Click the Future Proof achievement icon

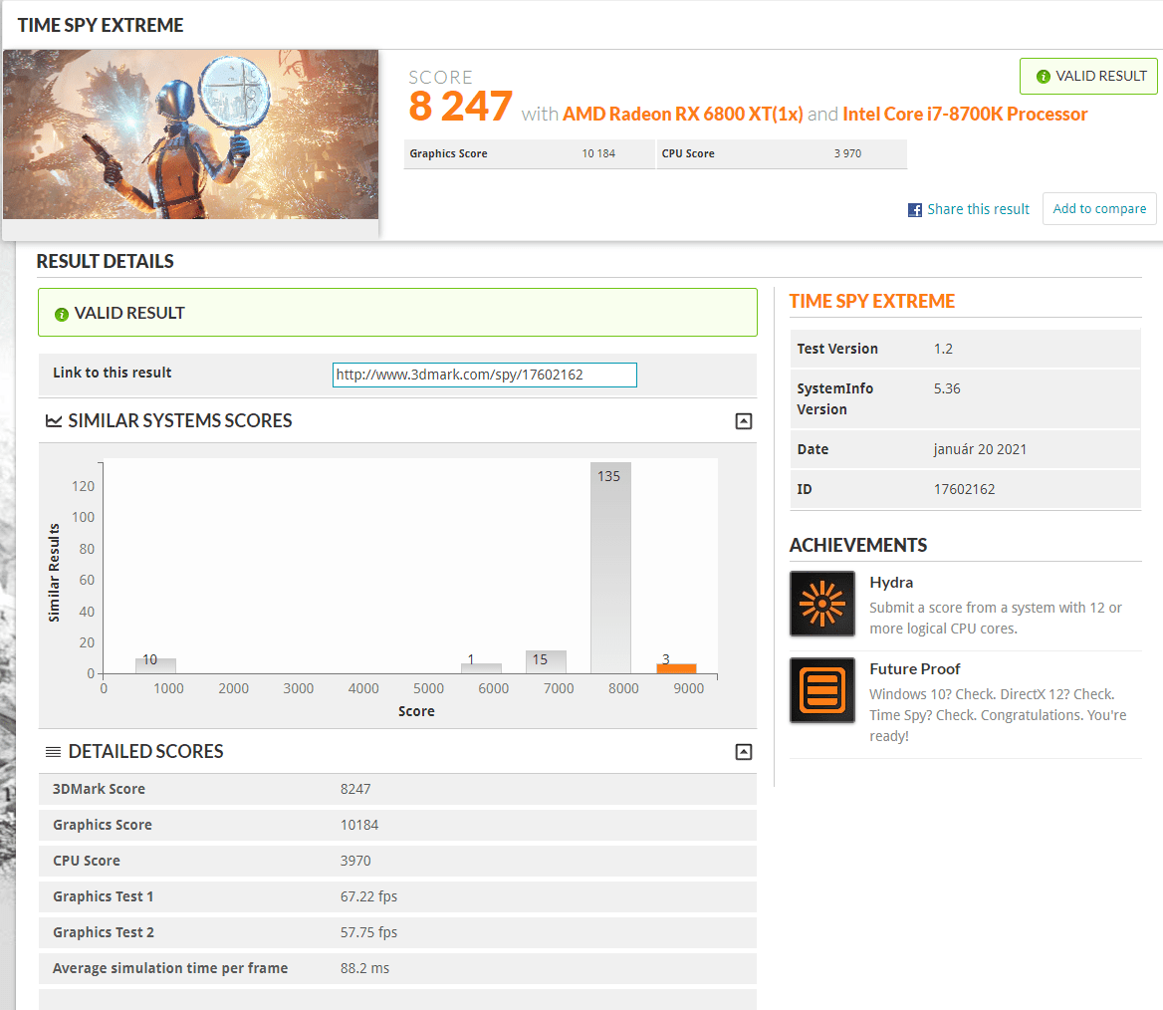point(821,690)
